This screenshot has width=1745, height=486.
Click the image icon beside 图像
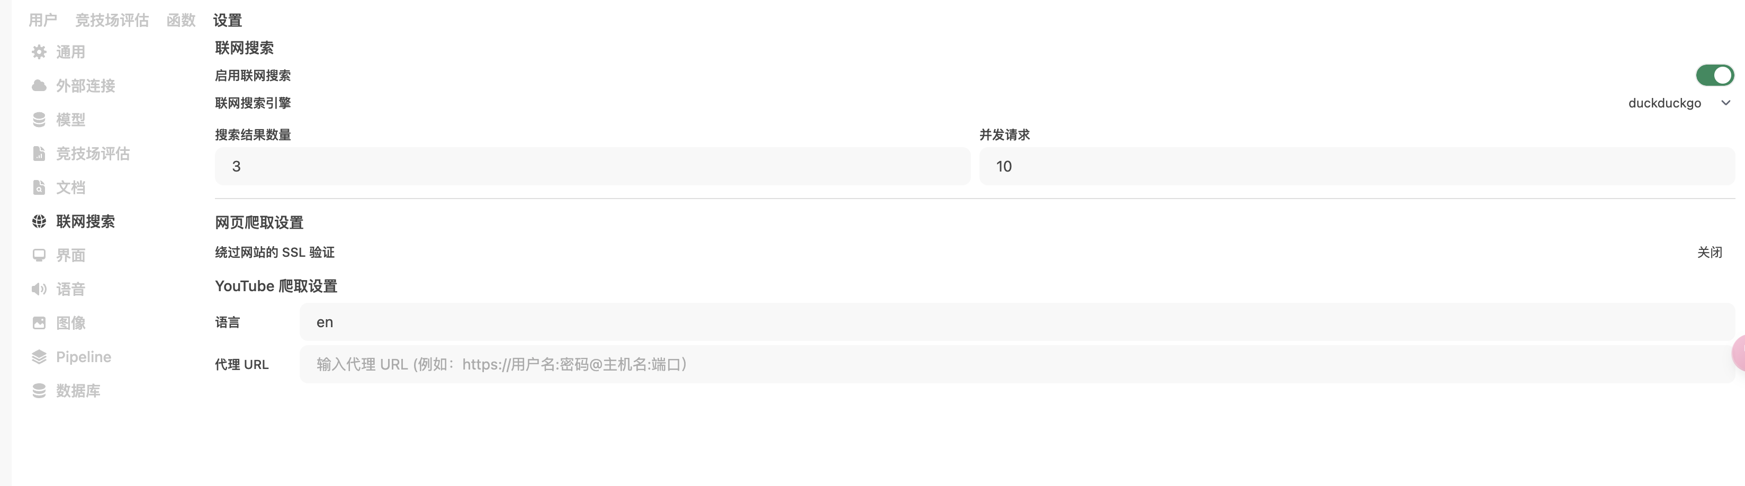click(39, 323)
